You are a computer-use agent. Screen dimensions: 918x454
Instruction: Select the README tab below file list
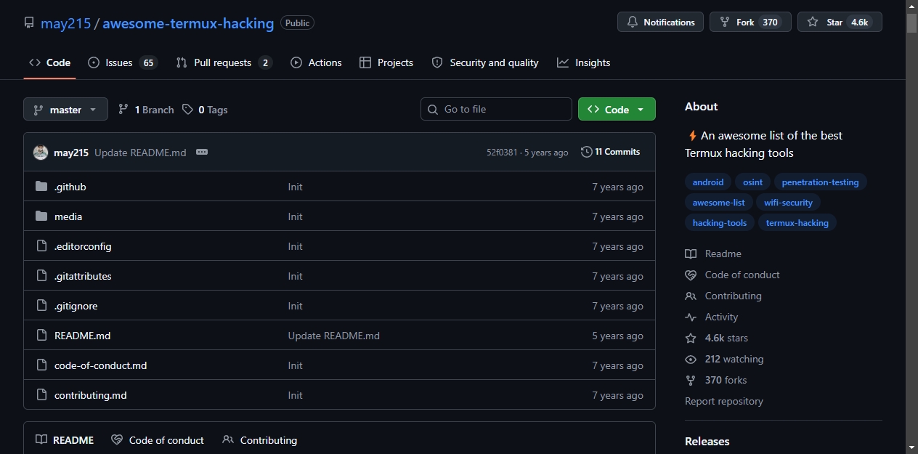pyautogui.click(x=65, y=440)
